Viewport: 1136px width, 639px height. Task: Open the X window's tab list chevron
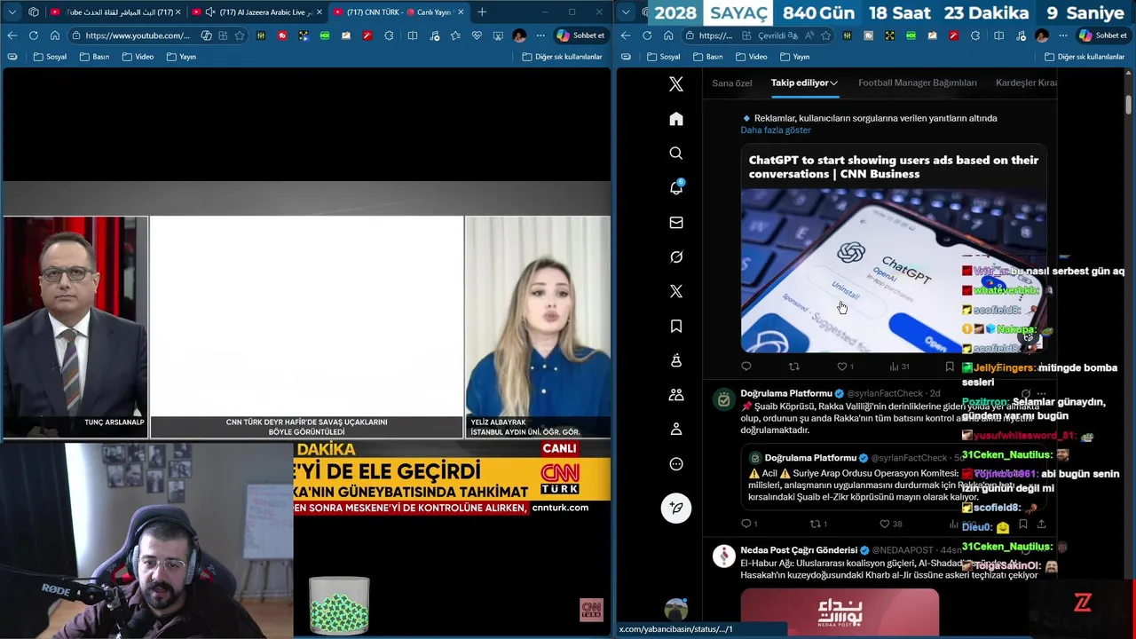(626, 12)
